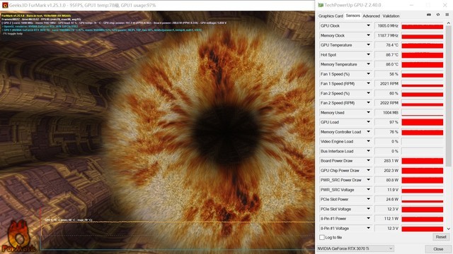This screenshot has height=254, width=453.
Task: Open the Validation tab
Action: (x=391, y=16)
